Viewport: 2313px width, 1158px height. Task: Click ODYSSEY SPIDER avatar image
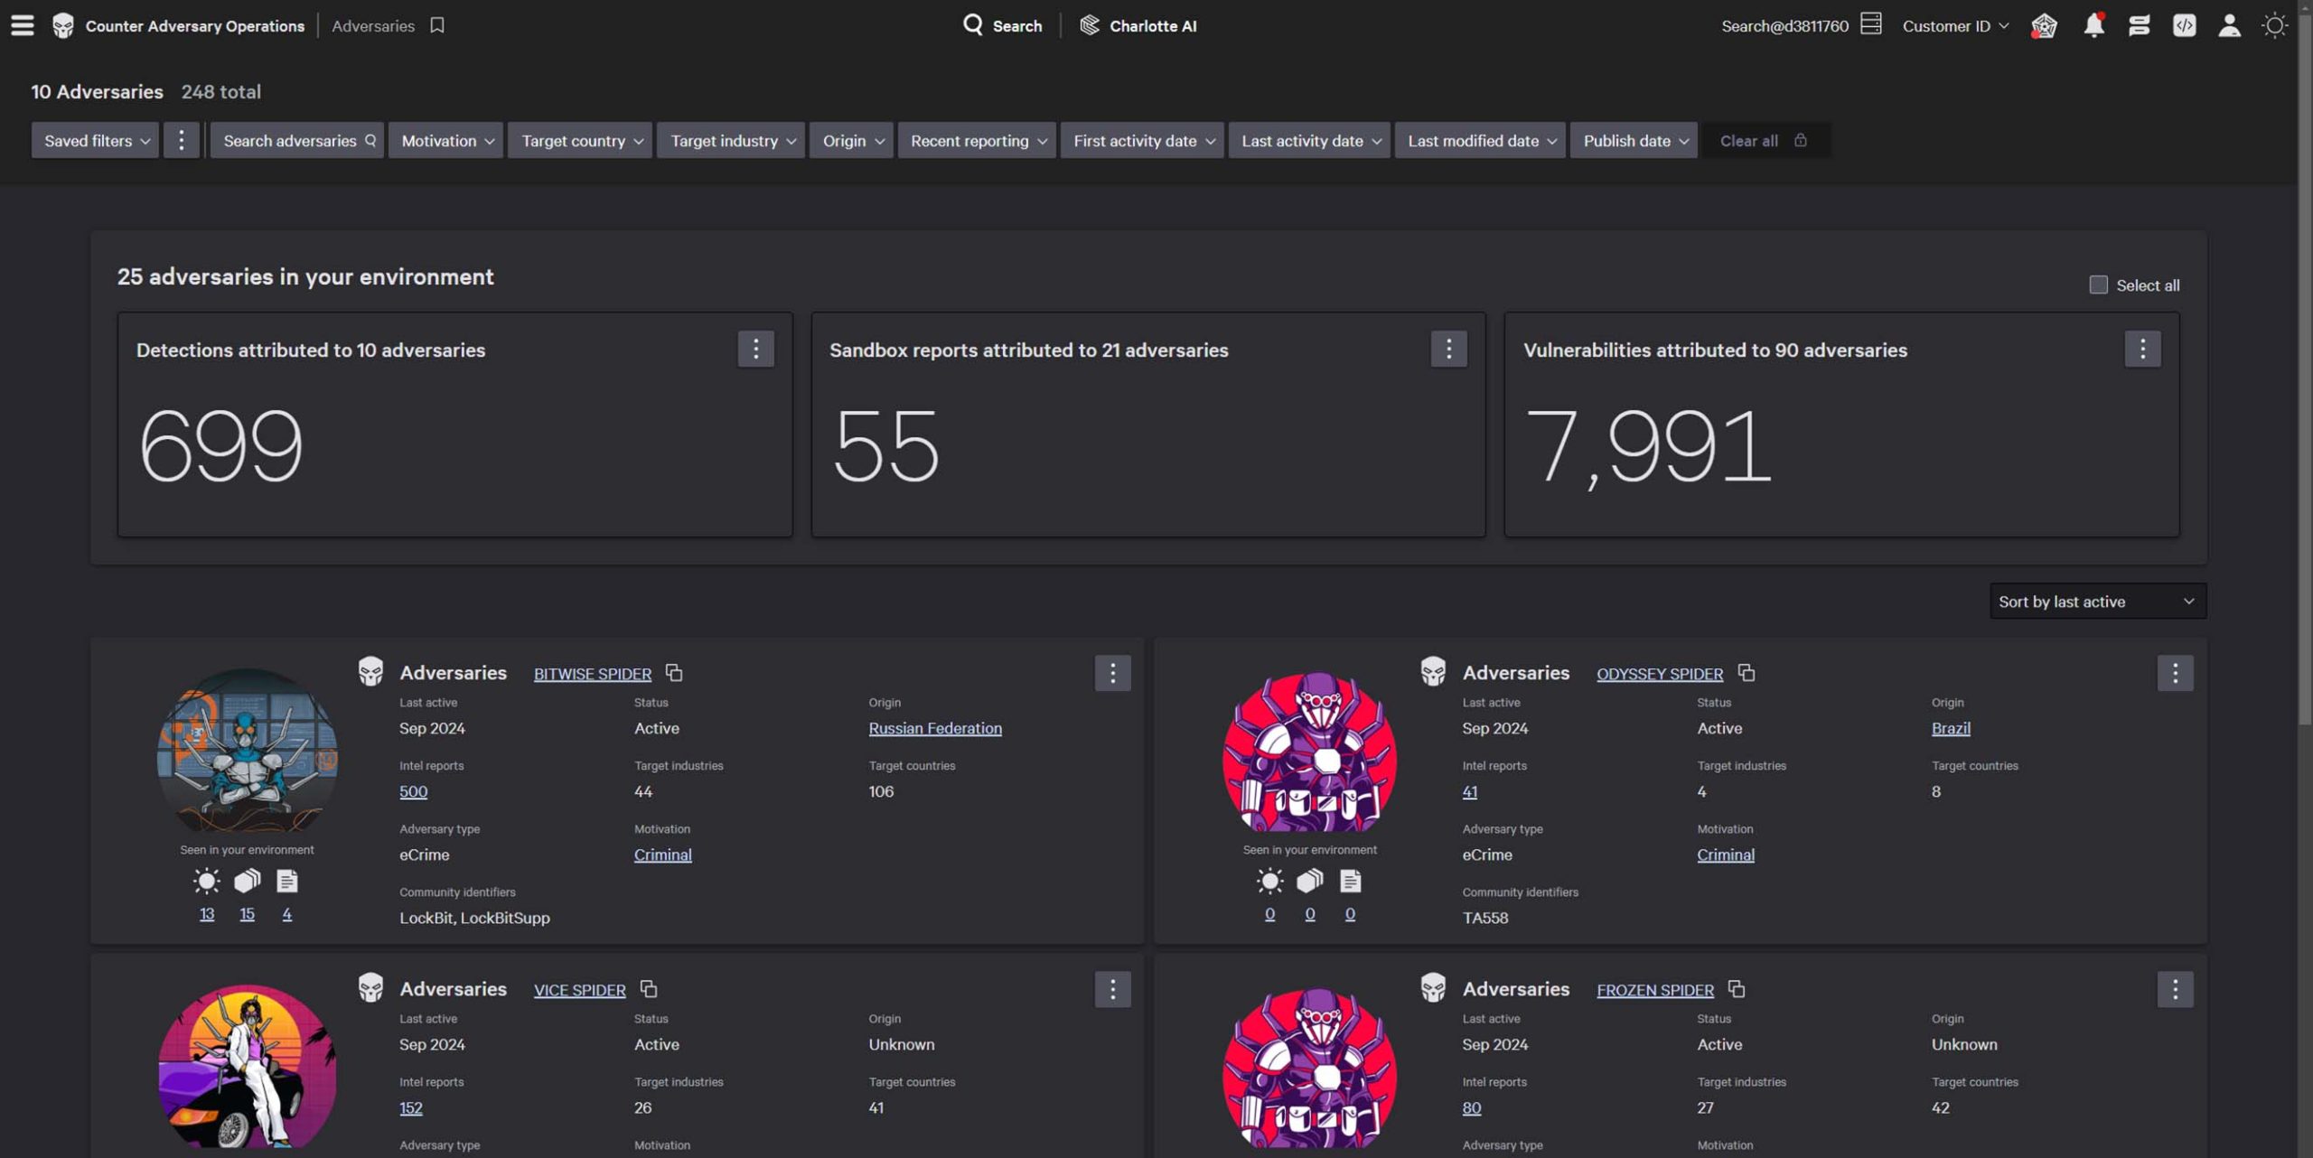(x=1309, y=752)
